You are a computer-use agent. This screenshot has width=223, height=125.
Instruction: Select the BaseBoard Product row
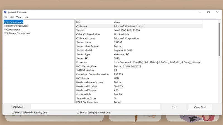tap(139, 86)
